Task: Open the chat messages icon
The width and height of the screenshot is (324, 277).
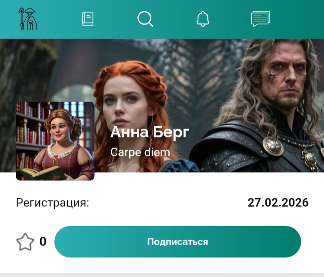Action: (261, 19)
